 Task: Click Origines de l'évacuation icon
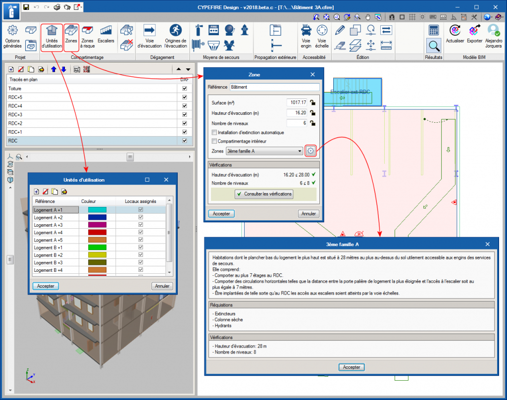175,37
